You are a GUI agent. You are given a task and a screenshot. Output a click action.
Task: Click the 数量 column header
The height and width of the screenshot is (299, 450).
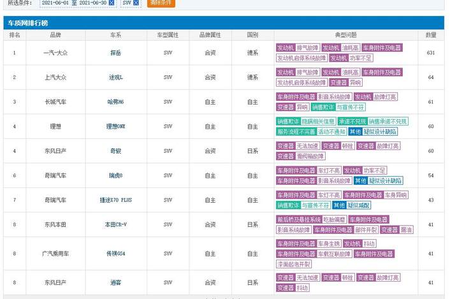point(431,35)
